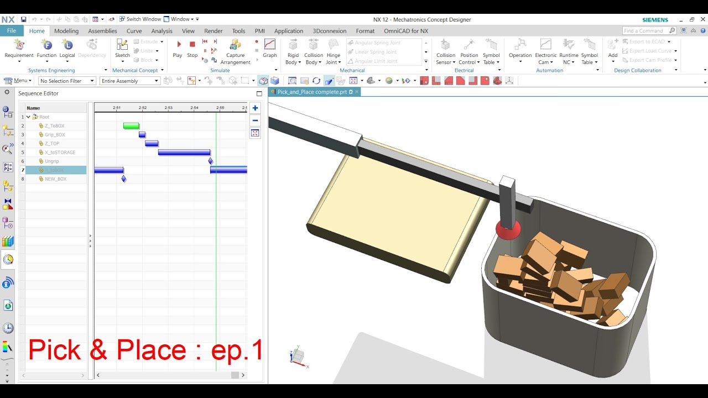Screen dimensions: 708x398
Task: Open the Sequence Editor sidebar tab icon
Action: [8, 259]
